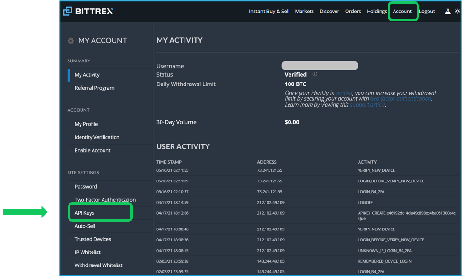Select the blurred username field
463x277 pixels.
coord(320,66)
